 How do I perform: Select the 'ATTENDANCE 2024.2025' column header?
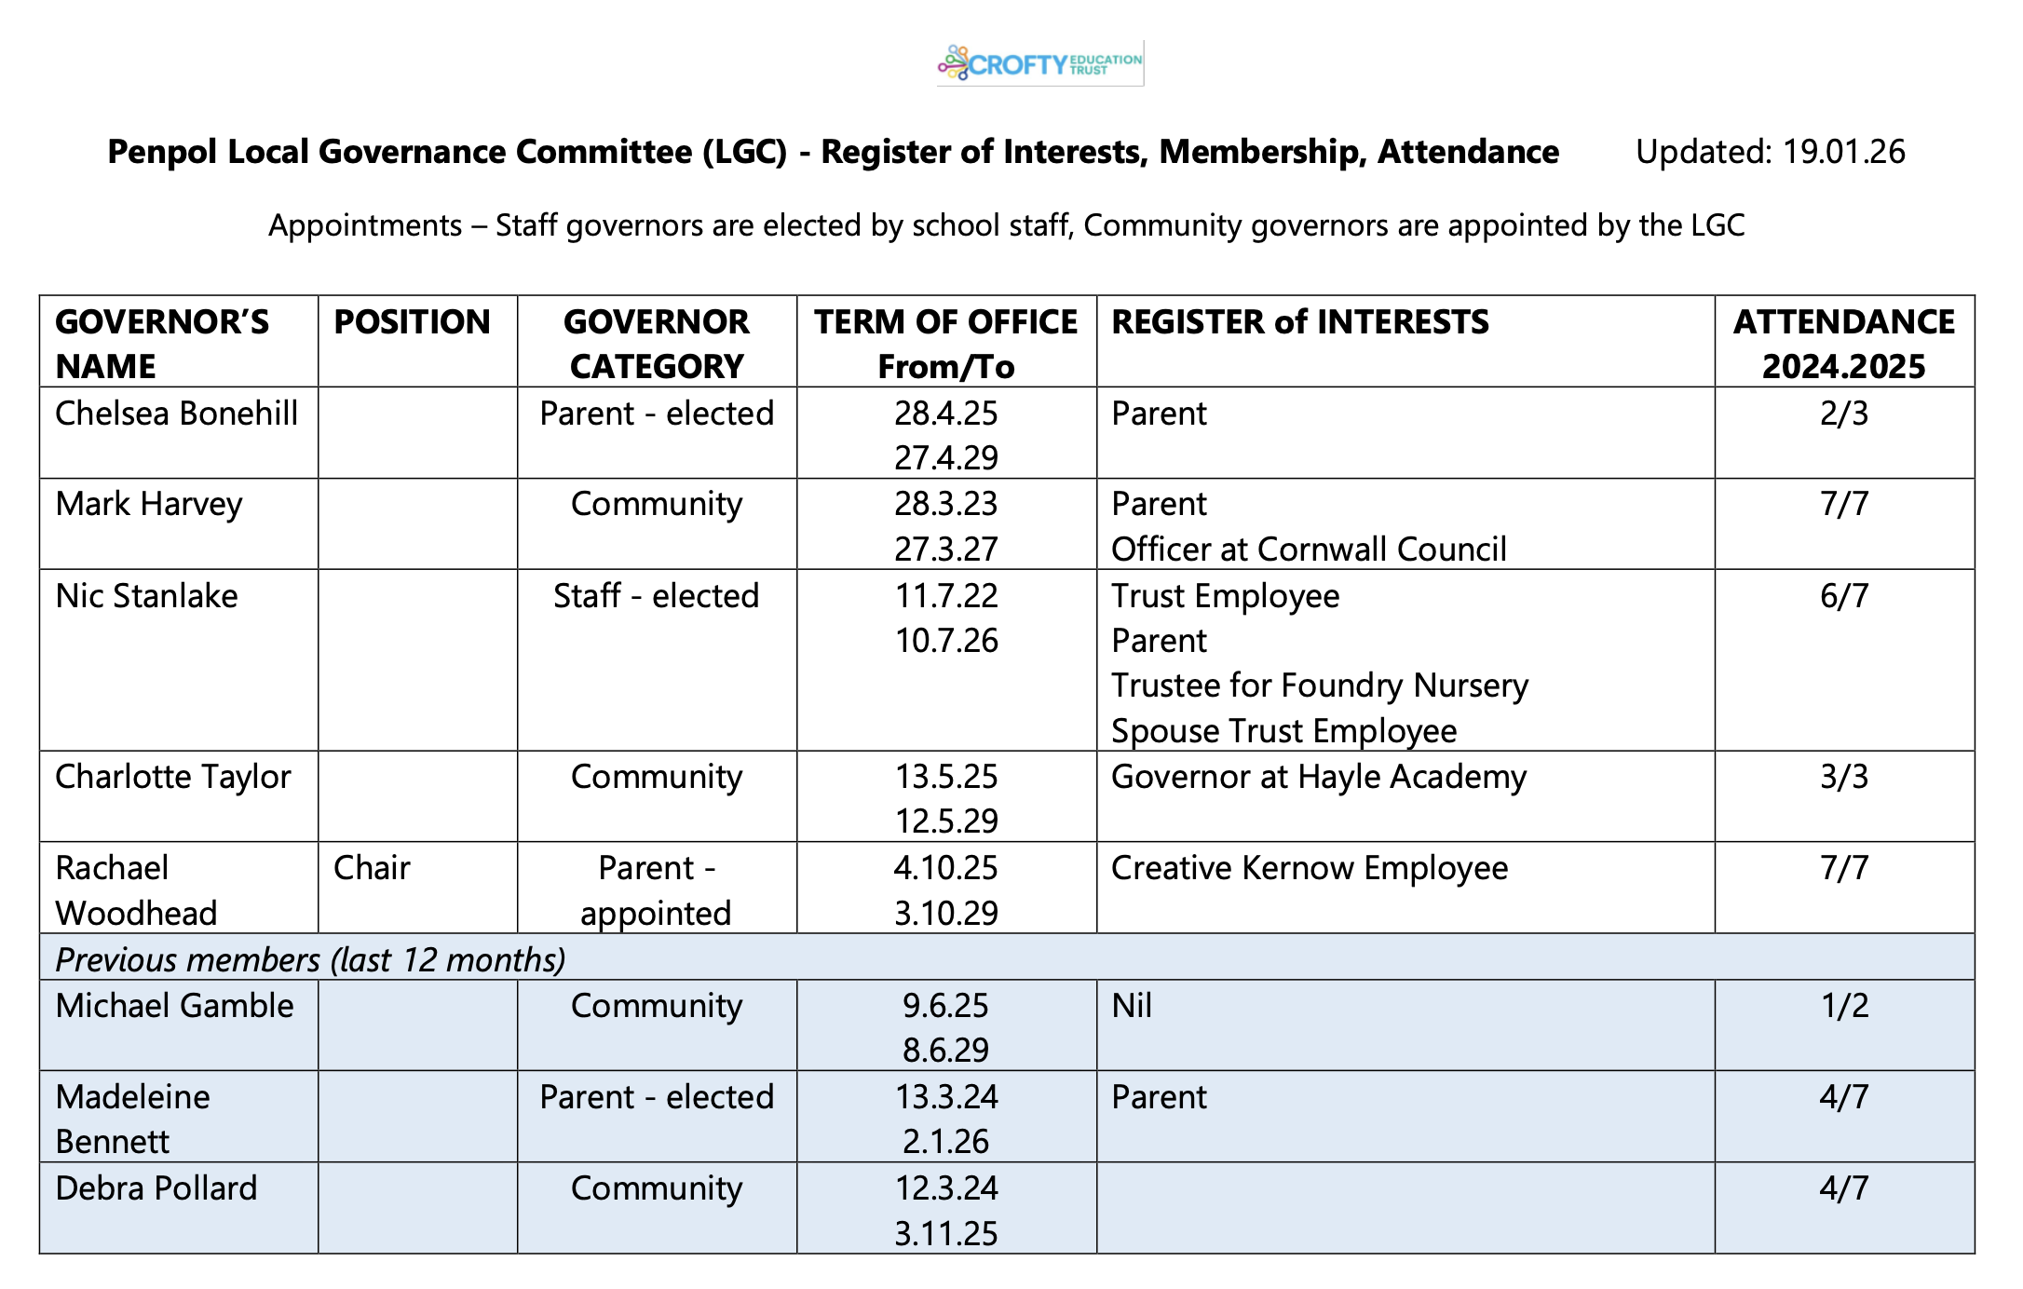click(x=1843, y=343)
